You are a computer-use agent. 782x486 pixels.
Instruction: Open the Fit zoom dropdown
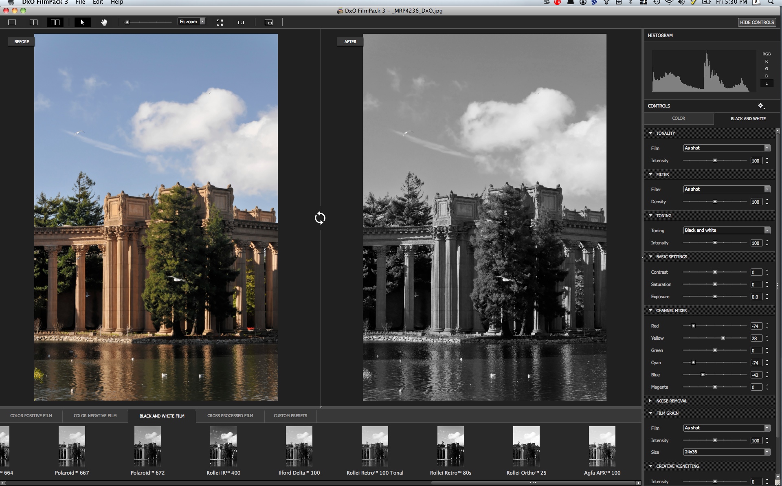click(202, 22)
